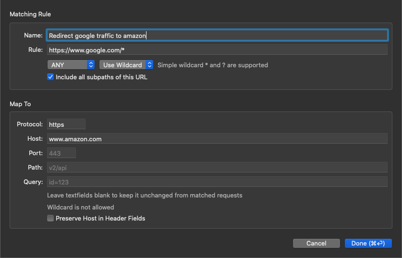This screenshot has width=402, height=258.
Task: Open the ANY method dropdown
Action: click(71, 65)
